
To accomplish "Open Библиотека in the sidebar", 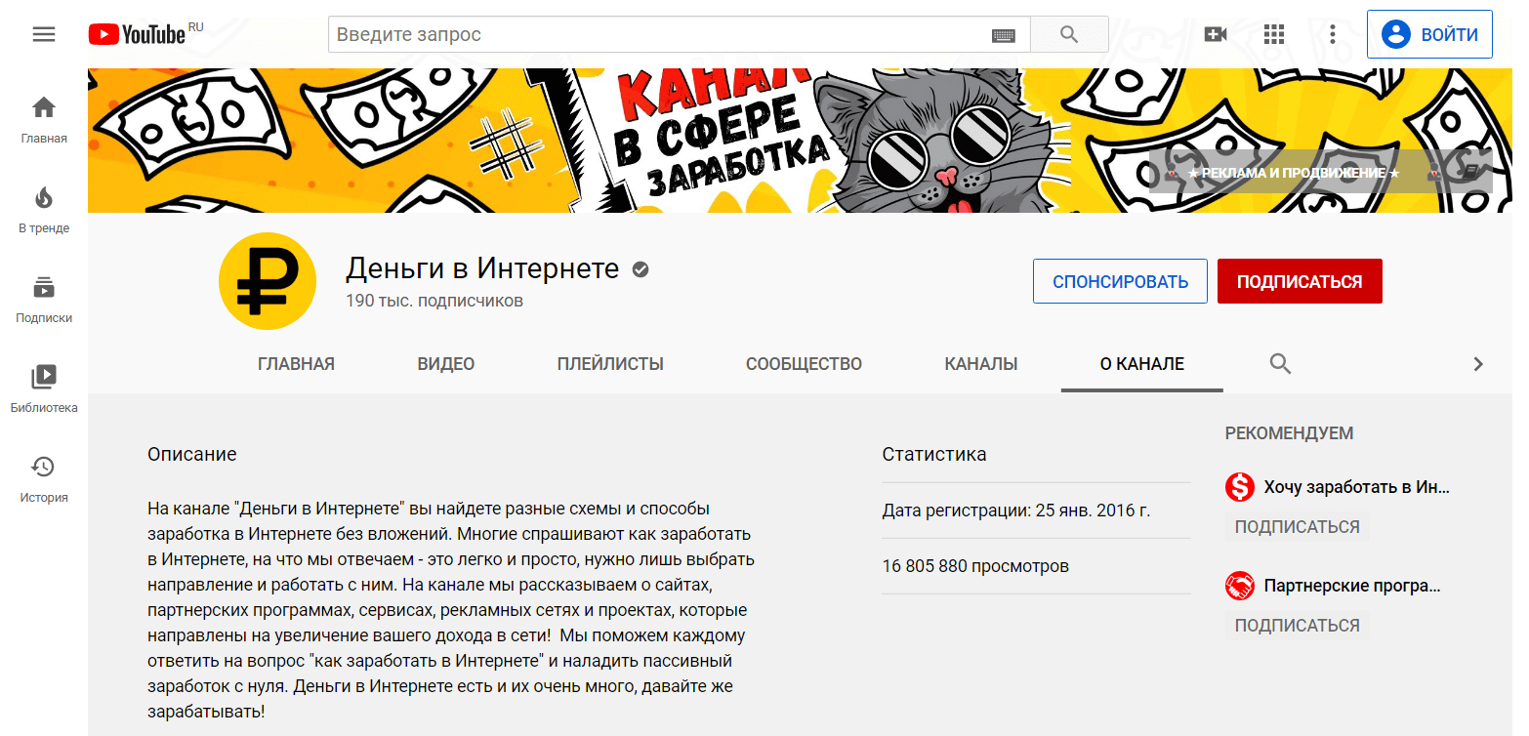I will tap(44, 389).
